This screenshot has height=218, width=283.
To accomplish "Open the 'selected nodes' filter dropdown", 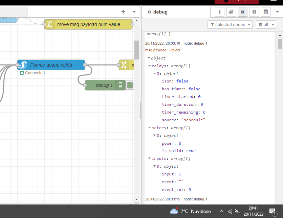I will [230, 24].
